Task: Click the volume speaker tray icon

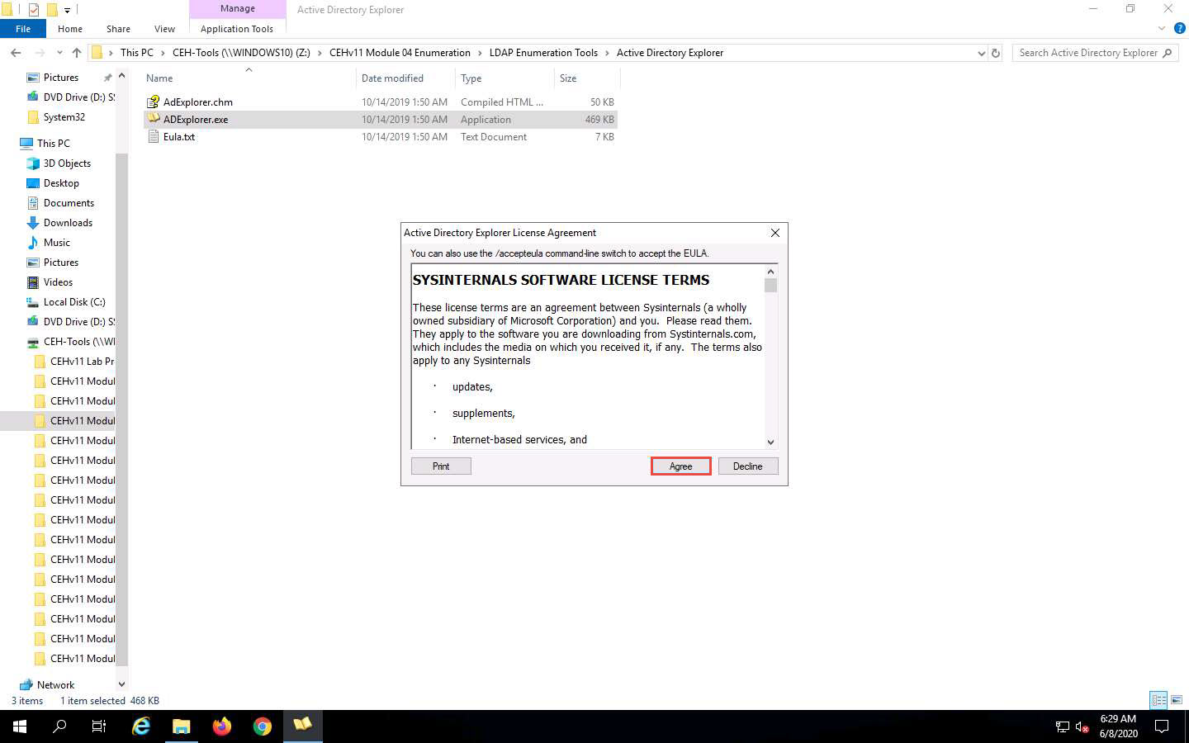Action: 1082,727
